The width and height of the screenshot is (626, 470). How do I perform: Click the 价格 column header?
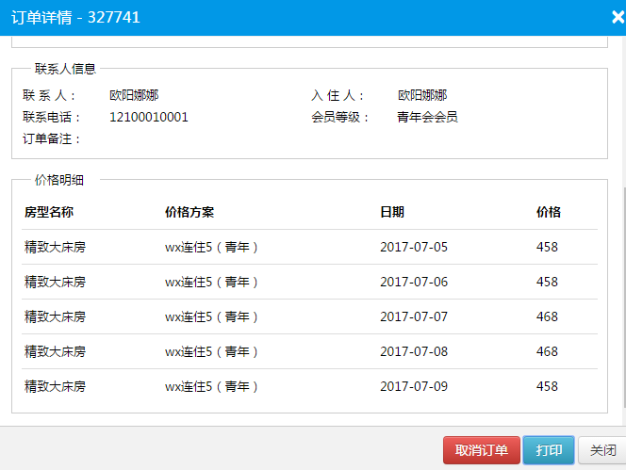click(x=548, y=213)
